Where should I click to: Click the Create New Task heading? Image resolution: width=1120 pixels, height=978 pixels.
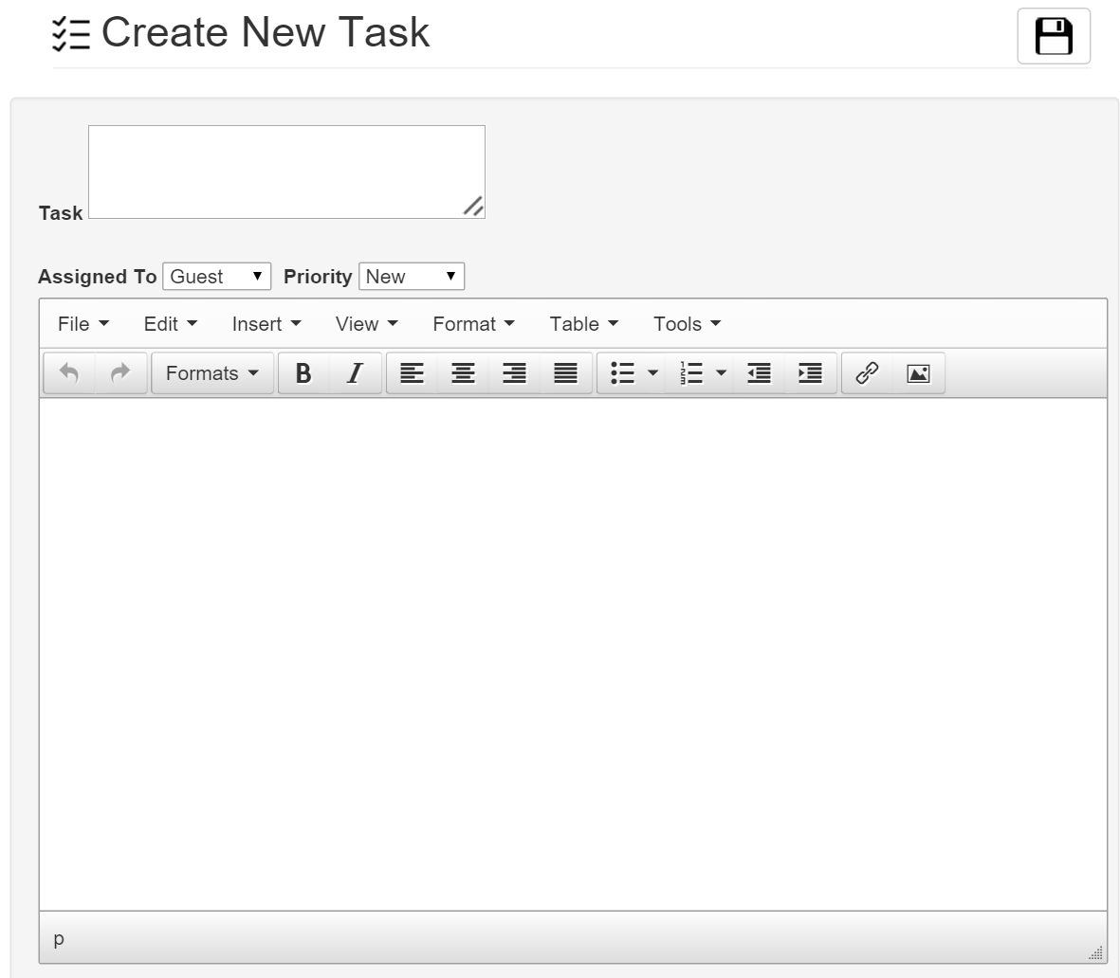[265, 32]
